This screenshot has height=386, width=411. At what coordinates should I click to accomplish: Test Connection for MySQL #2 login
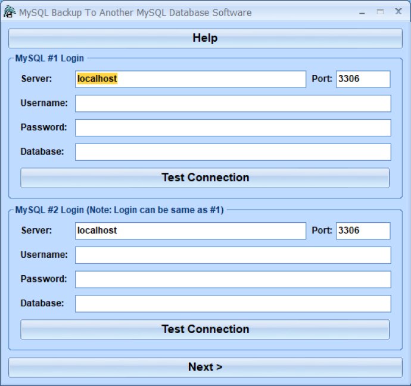[205, 329]
